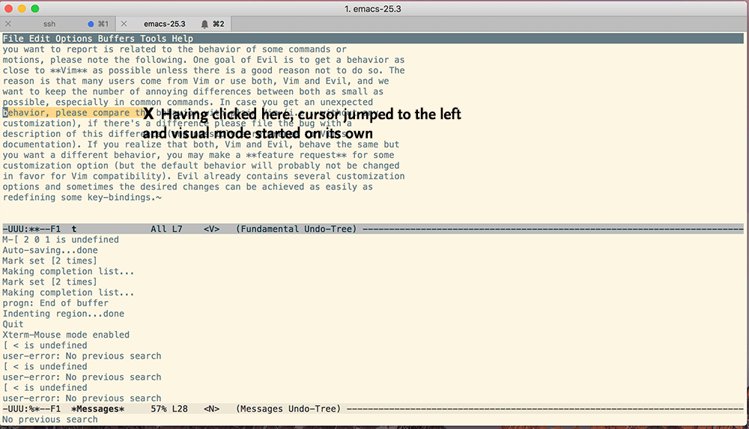The image size is (749, 429).
Task: Click 'M-[ 2 0 1 is undefined' message
Action: click(x=61, y=240)
